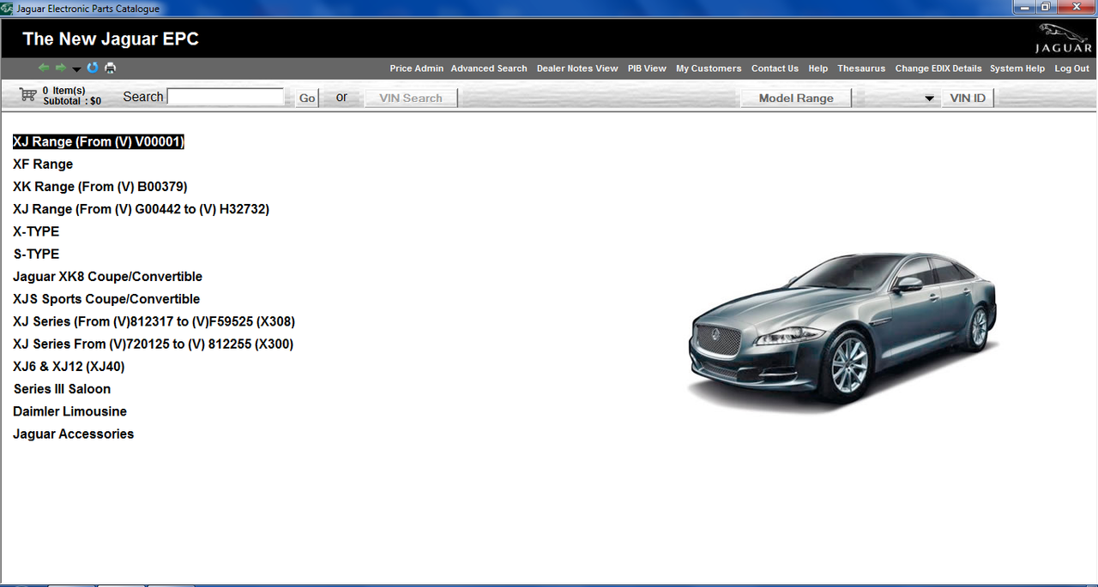Select XF Range

pyautogui.click(x=43, y=164)
